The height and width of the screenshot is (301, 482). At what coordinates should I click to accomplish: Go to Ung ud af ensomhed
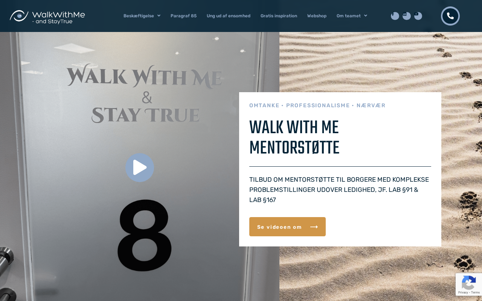(229, 16)
